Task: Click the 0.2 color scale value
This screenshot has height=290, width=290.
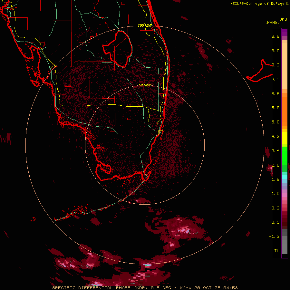Action: coord(275,208)
